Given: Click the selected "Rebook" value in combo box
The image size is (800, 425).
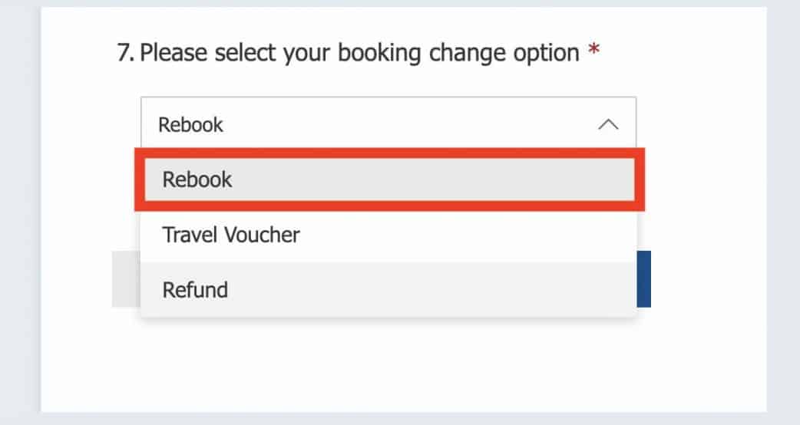Looking at the screenshot, I should [x=190, y=124].
